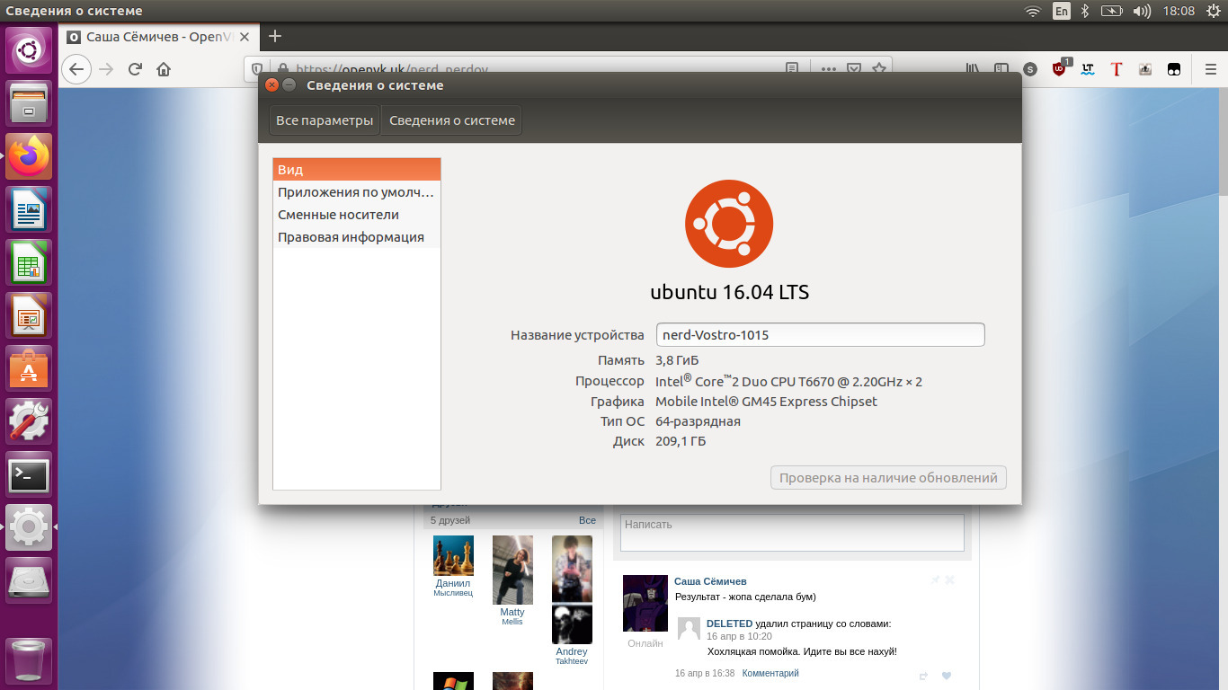Launch LibreOffice Impress from the dock
Viewport: 1228px width, 690px height.
30,315
